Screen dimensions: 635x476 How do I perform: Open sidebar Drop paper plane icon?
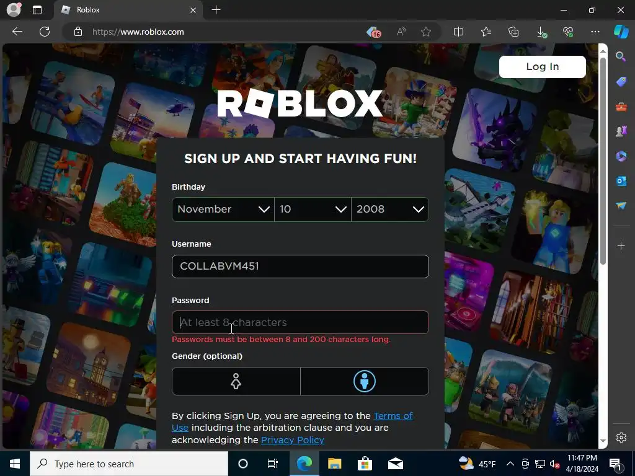point(621,206)
